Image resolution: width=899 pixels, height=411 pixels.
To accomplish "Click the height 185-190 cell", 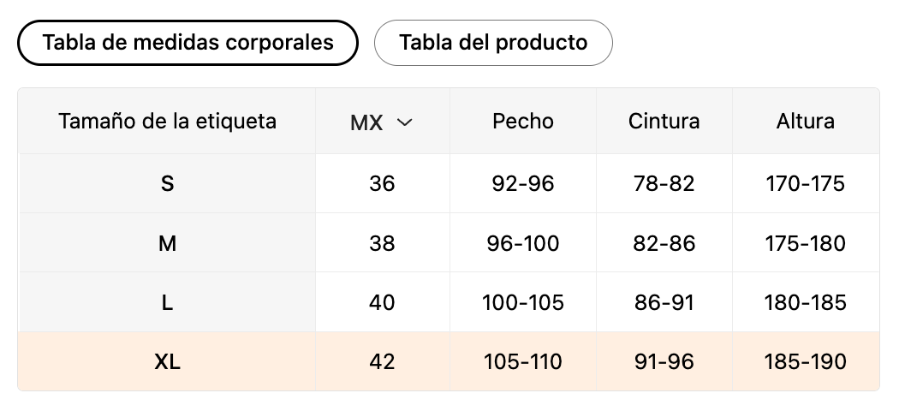I will point(805,361).
